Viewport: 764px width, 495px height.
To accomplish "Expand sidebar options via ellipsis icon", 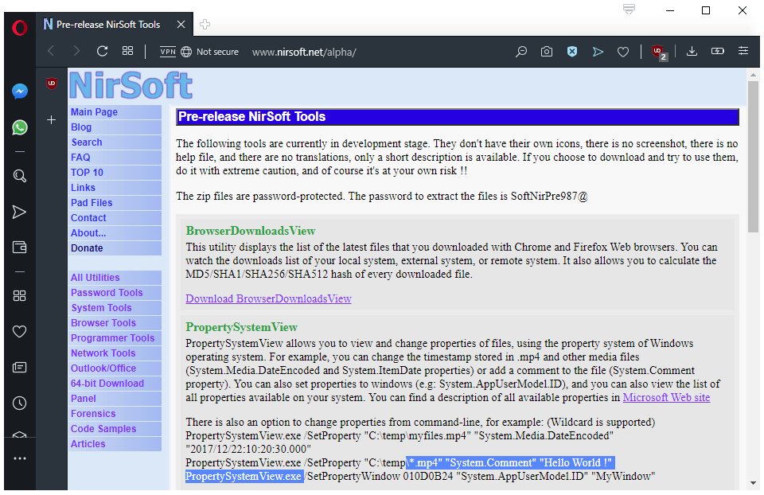I will point(19,458).
